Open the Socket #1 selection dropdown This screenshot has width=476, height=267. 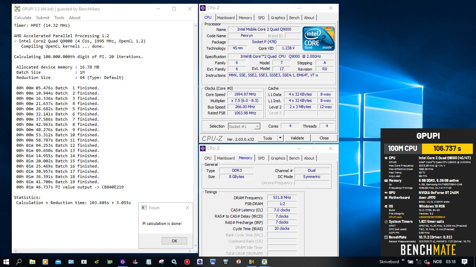244,127
